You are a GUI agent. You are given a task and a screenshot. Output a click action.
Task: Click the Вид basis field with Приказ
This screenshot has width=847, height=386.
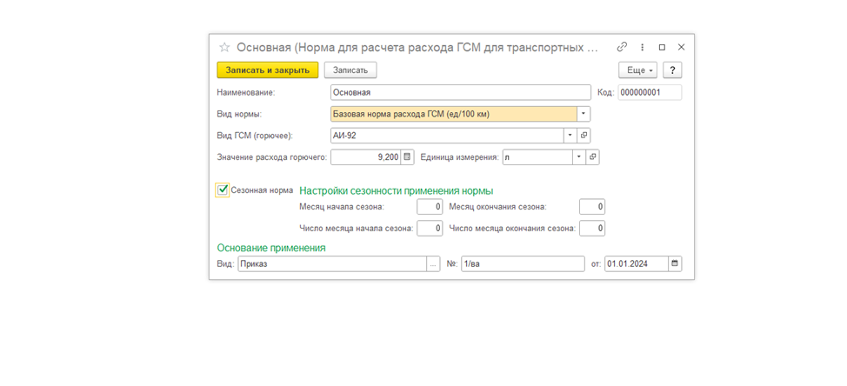pos(332,264)
